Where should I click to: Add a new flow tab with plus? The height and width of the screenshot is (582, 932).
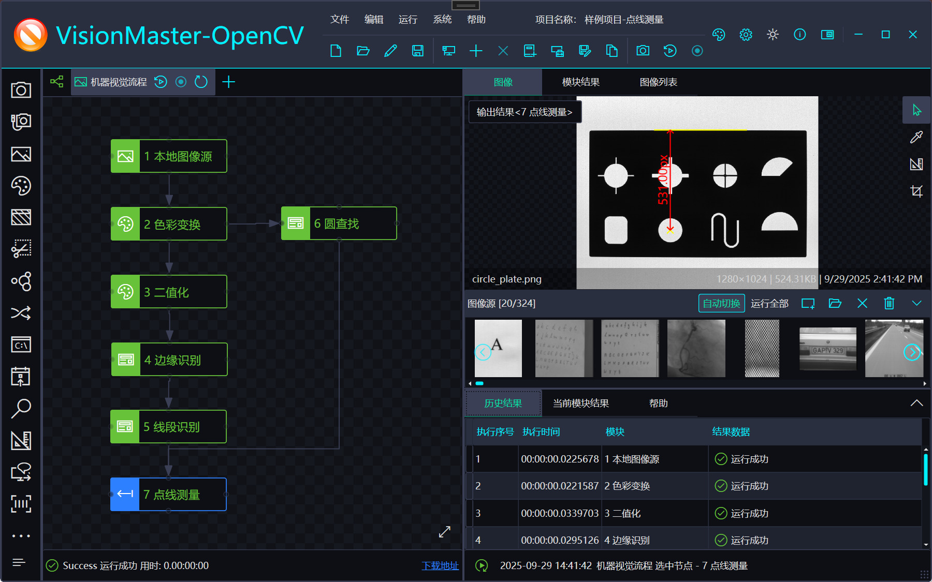tap(228, 82)
